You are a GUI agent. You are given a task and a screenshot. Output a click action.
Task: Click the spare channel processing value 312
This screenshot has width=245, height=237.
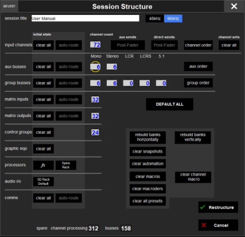pos(93,228)
